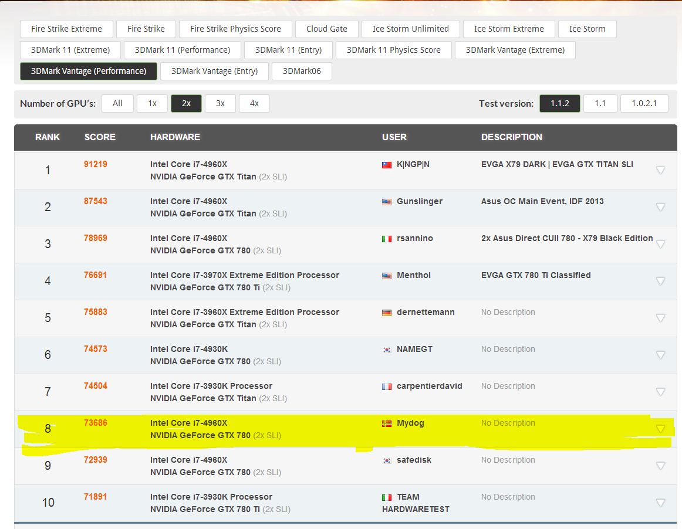Click Korean flag icon beside safedisk
Image resolution: width=682 pixels, height=529 pixels.
tap(386, 460)
